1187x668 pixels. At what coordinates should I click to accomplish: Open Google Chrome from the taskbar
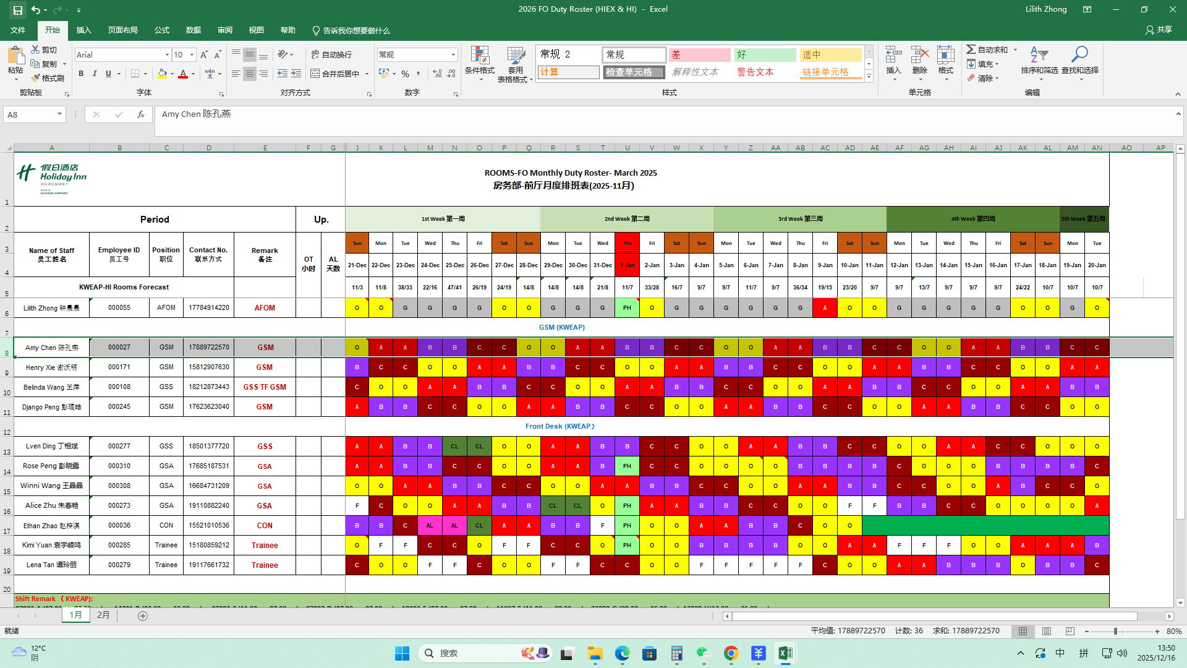click(731, 653)
